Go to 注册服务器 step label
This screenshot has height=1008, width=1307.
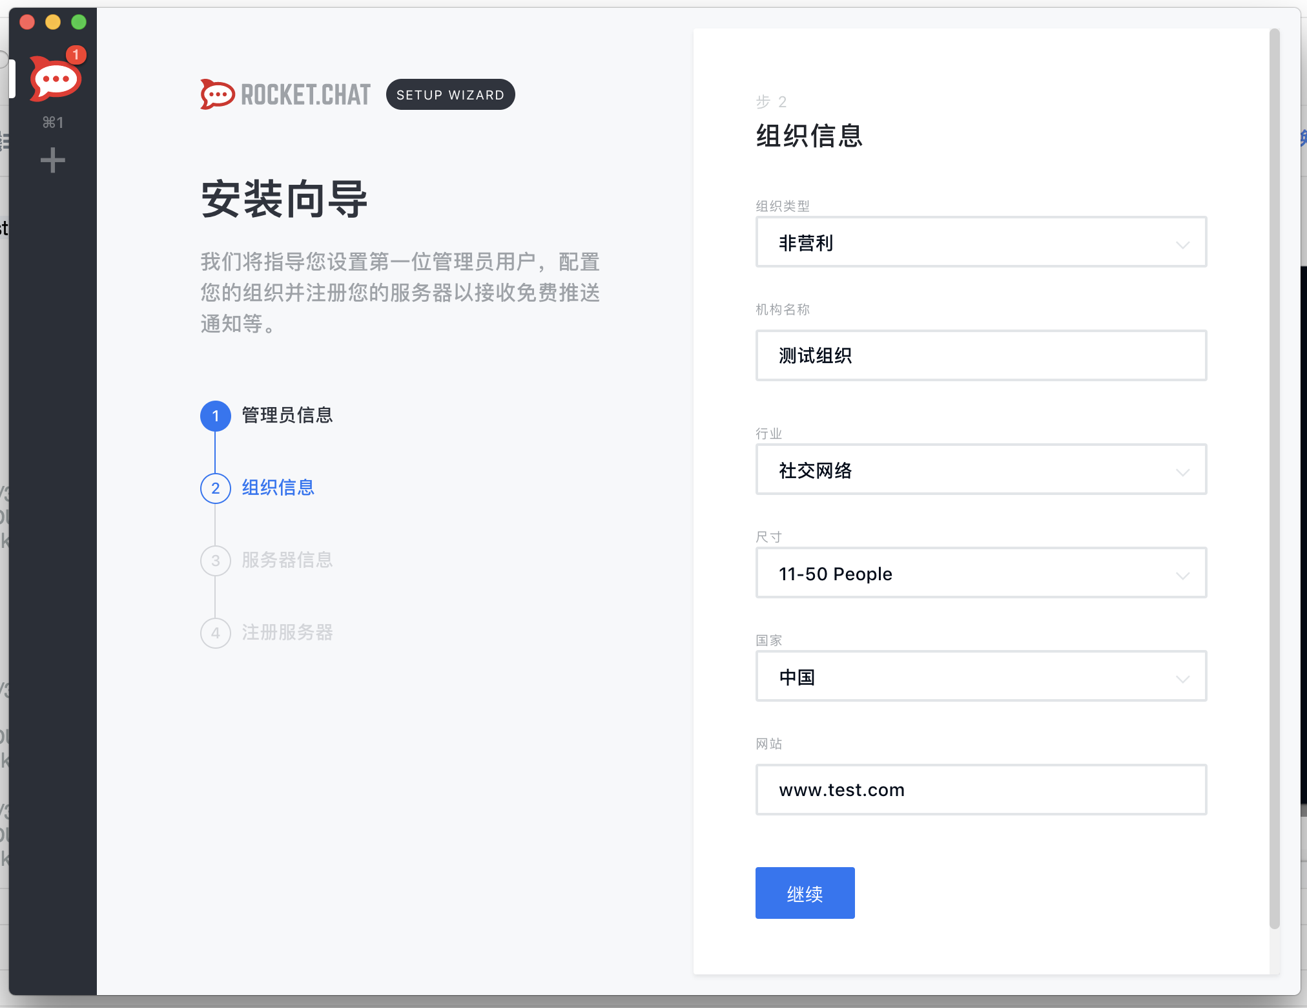tap(287, 633)
